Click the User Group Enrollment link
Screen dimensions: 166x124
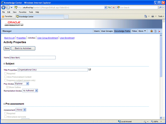[47, 38]
